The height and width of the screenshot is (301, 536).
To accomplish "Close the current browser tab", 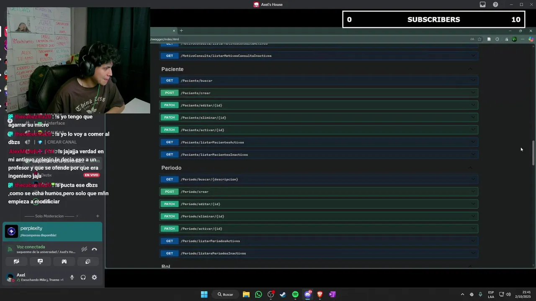I will [x=174, y=31].
